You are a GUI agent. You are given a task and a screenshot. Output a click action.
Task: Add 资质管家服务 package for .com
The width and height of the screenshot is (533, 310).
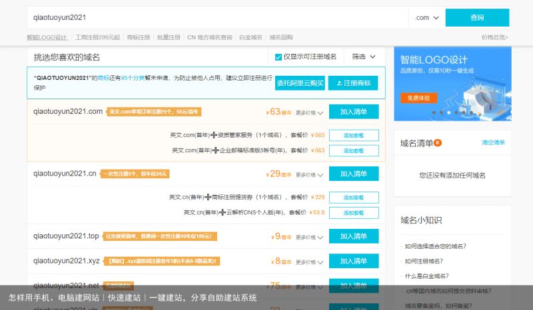click(x=354, y=135)
